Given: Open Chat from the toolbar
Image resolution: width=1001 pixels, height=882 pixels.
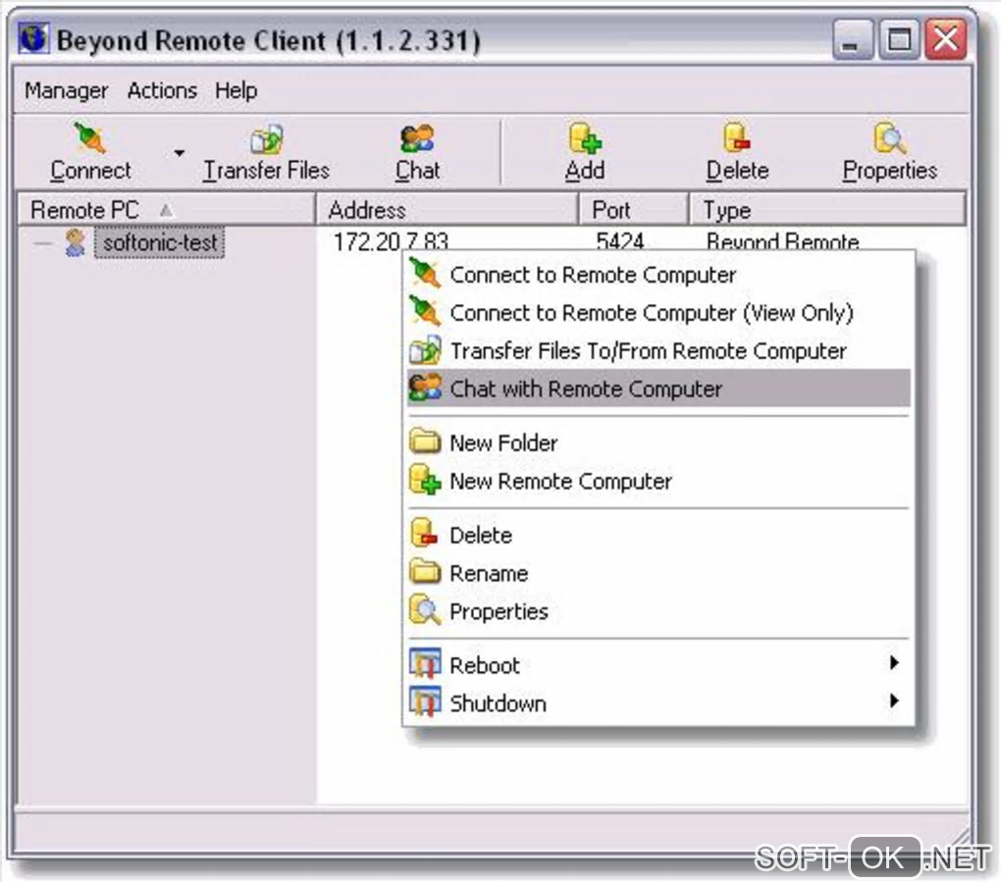Looking at the screenshot, I should pyautogui.click(x=417, y=153).
